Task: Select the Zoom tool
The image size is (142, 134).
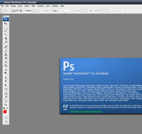Action: [x=6, y=104]
